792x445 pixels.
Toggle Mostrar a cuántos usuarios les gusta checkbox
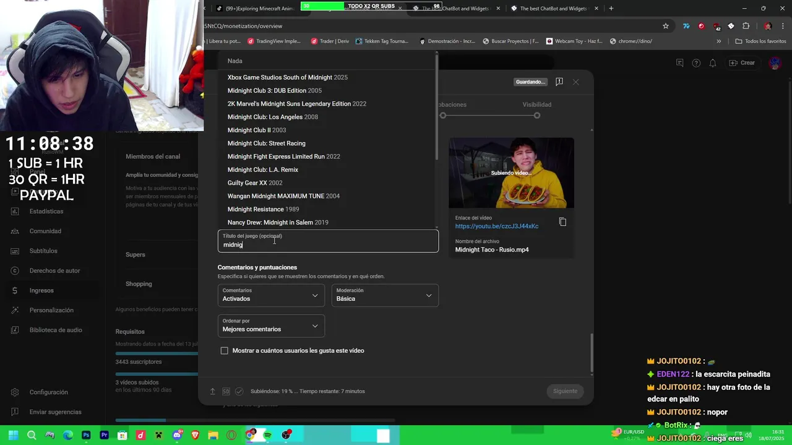(x=225, y=350)
